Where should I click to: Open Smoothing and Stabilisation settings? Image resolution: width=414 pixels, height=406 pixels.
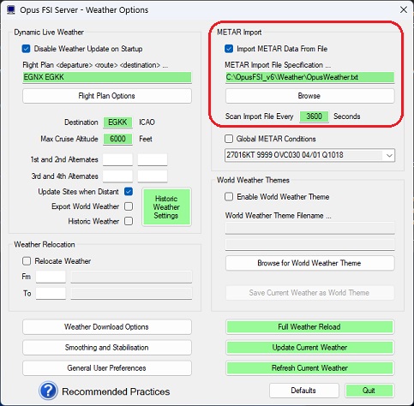click(x=107, y=348)
